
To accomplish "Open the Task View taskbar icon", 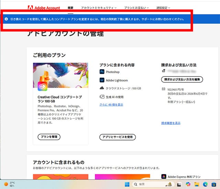I will click(x=179, y=185).
